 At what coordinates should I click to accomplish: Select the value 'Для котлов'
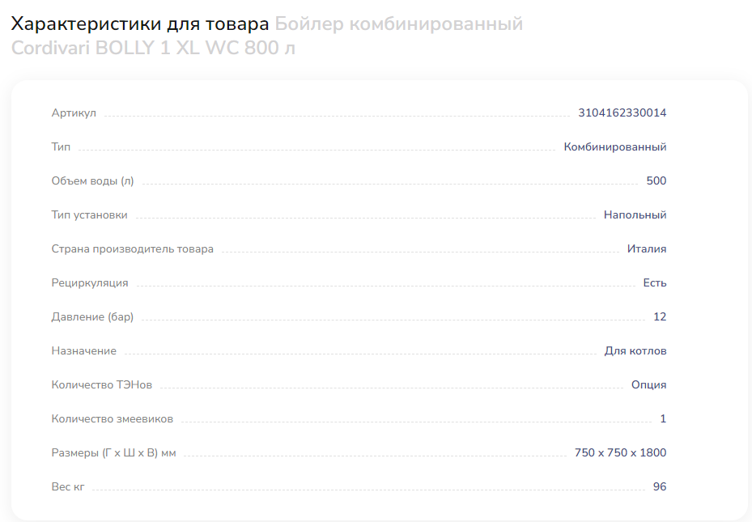coord(635,351)
